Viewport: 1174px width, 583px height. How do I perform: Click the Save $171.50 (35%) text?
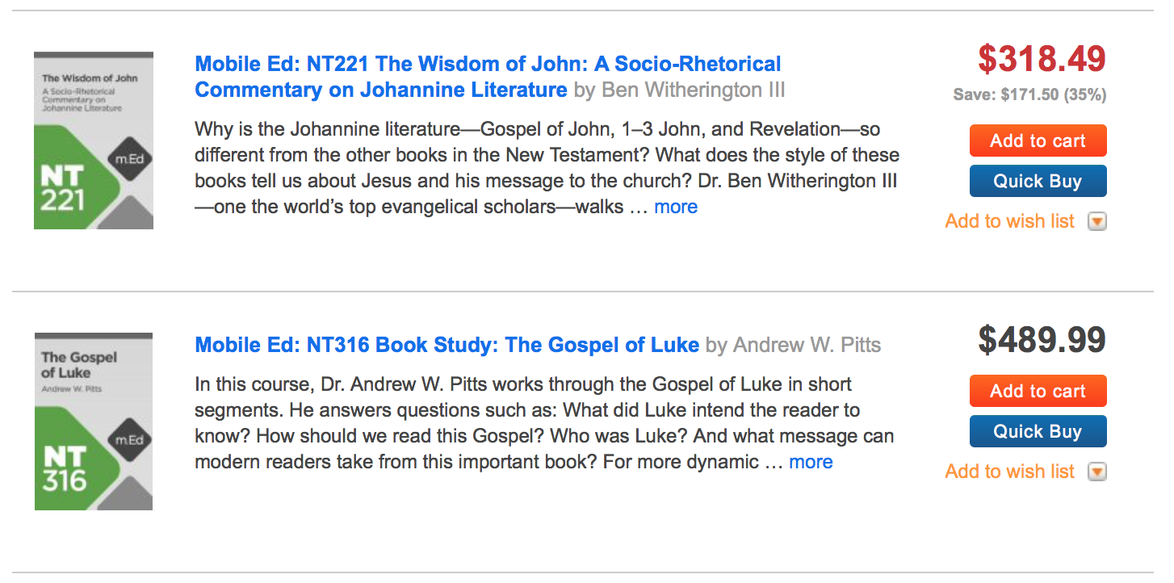click(x=1029, y=94)
